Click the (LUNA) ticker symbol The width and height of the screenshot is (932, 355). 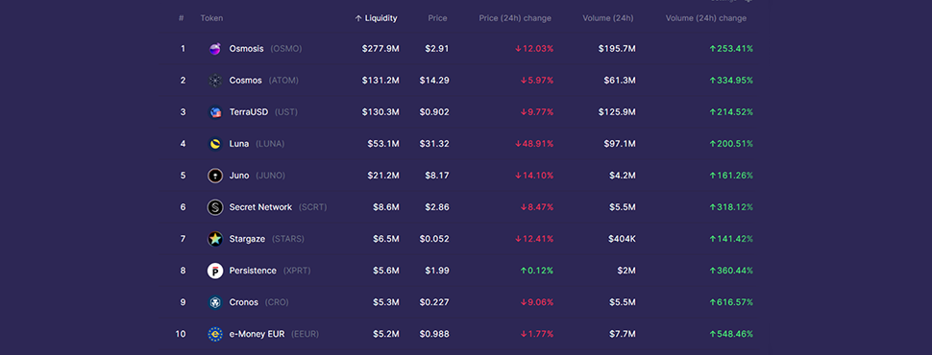click(270, 144)
